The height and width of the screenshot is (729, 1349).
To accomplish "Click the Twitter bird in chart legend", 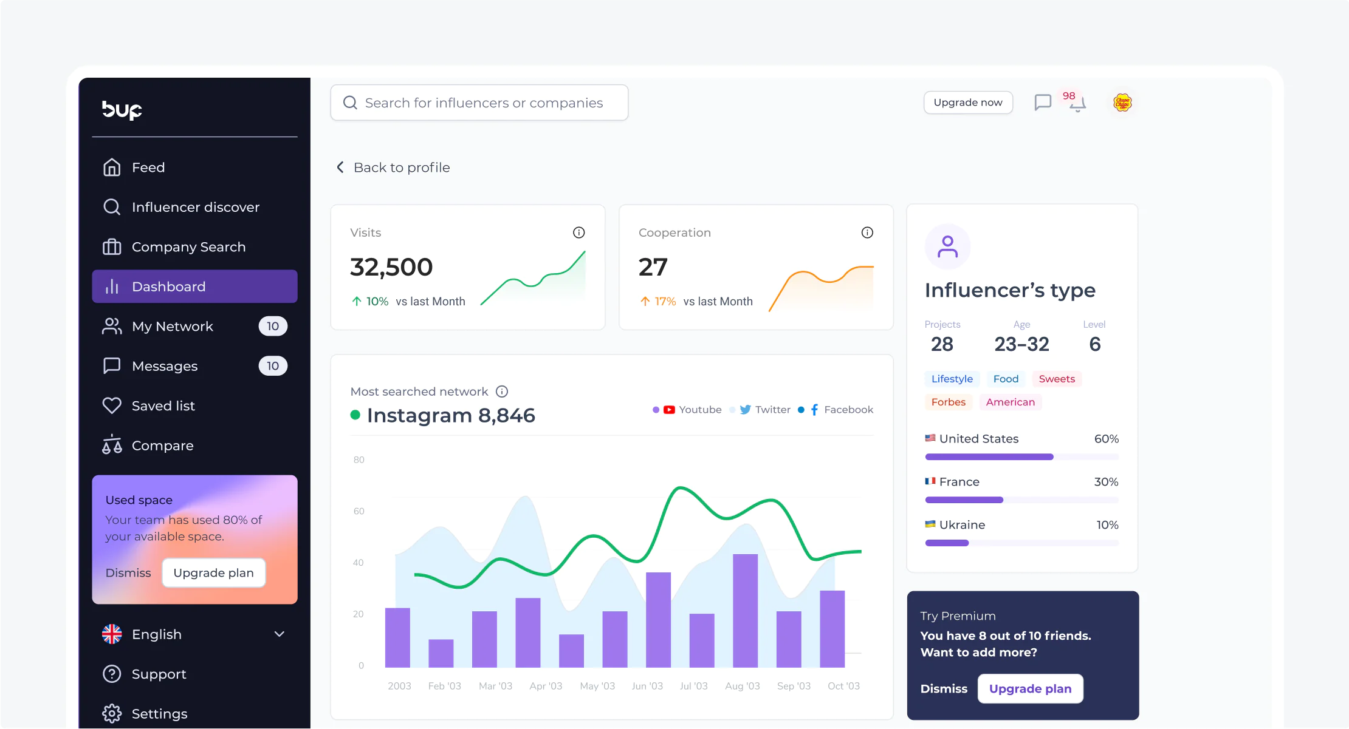I will tap(746, 410).
